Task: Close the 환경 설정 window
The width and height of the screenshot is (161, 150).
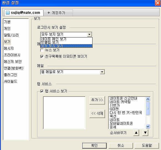Action: [x=158, y=3]
